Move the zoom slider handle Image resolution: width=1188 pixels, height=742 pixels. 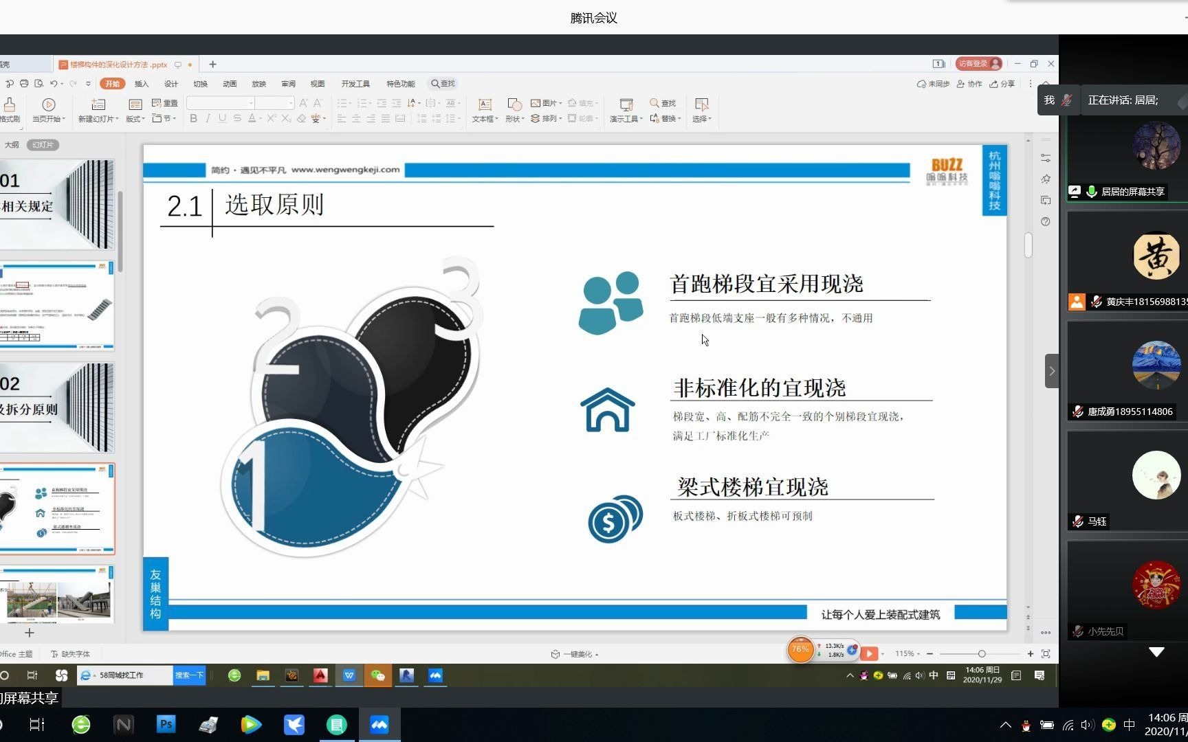pos(982,654)
